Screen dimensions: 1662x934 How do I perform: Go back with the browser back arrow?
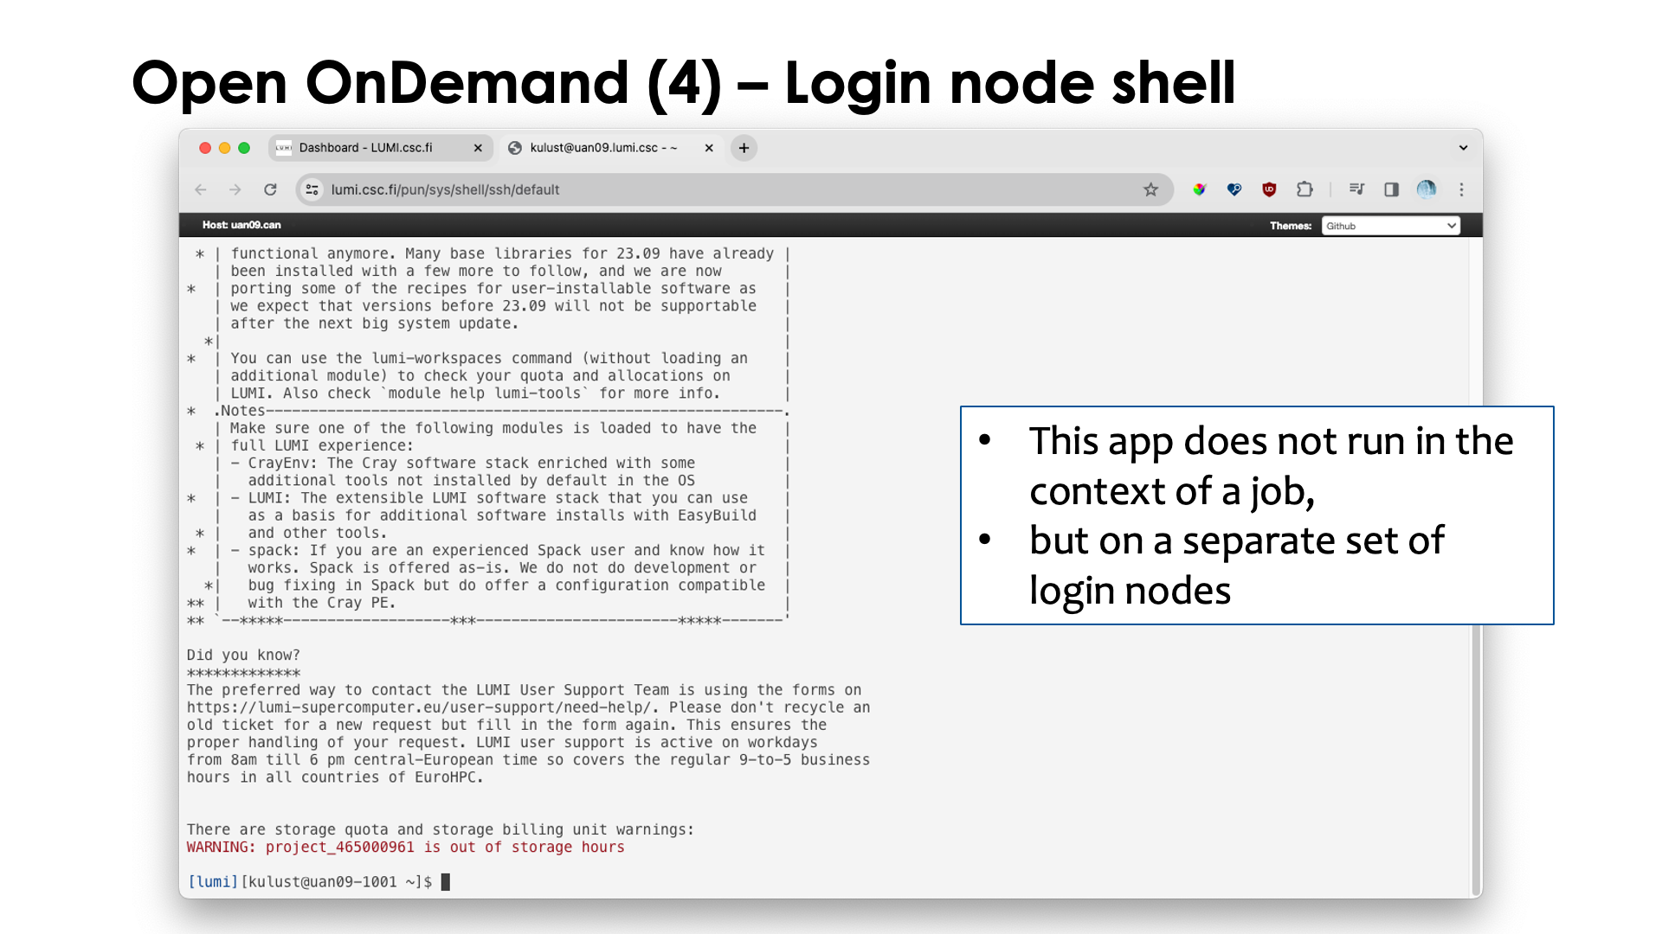coord(201,189)
